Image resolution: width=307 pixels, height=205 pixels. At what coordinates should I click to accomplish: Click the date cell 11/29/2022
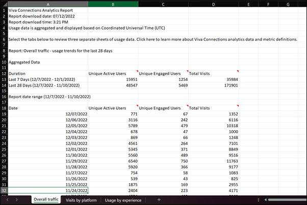point(48,161)
